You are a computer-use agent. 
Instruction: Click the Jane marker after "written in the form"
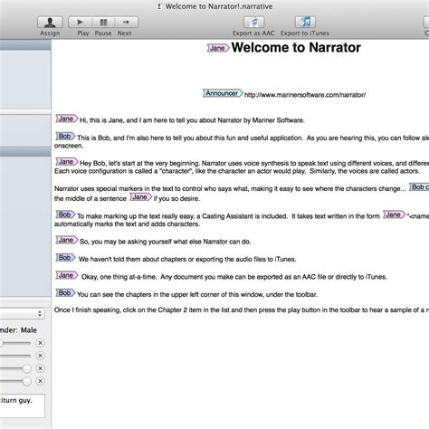coord(394,214)
